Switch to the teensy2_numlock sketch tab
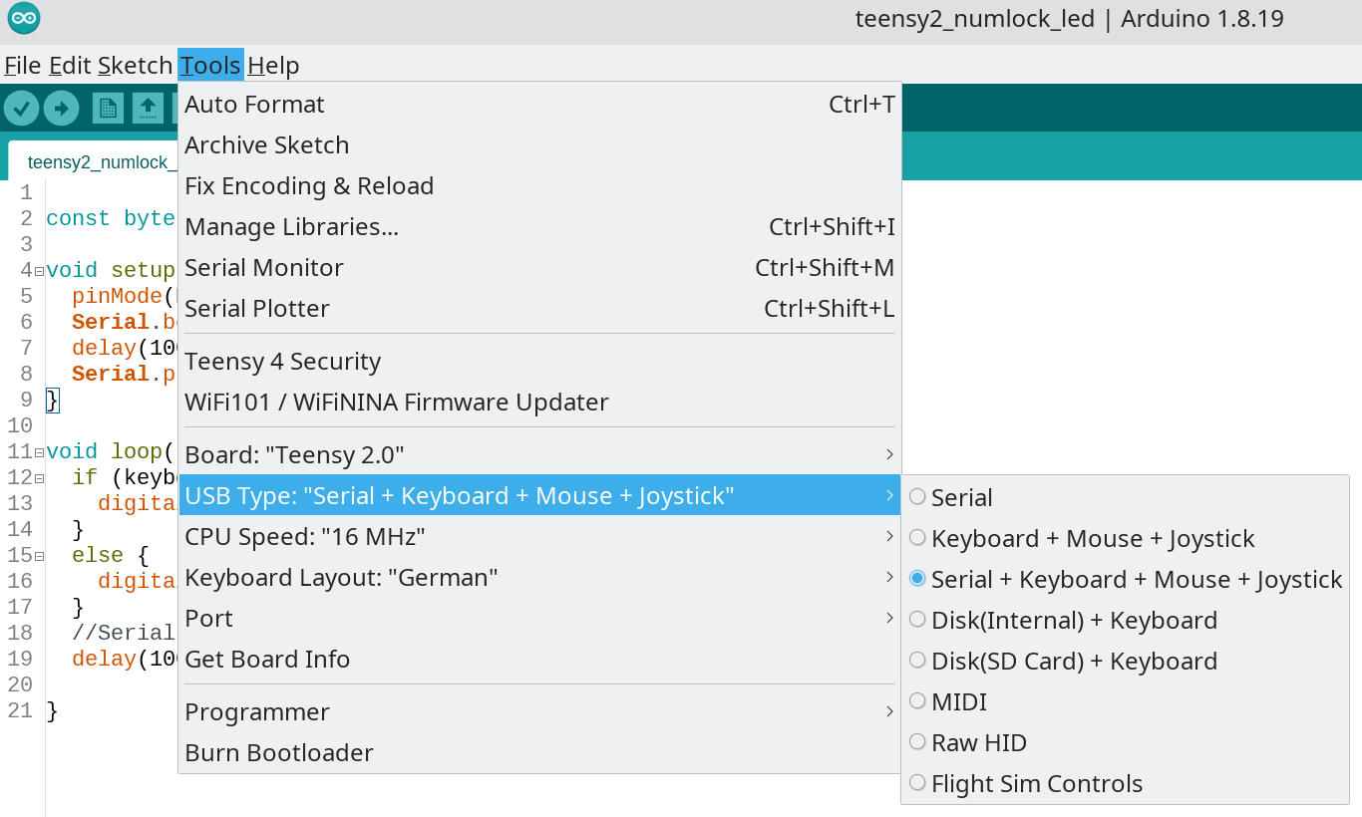The height and width of the screenshot is (817, 1362). [x=94, y=161]
